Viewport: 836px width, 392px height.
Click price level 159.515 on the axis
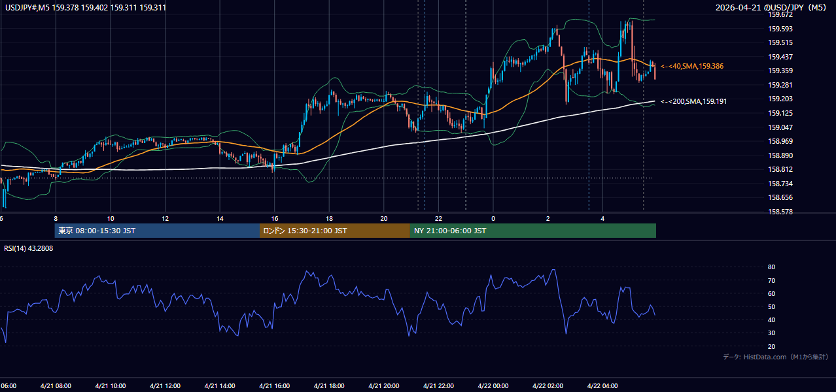pos(780,42)
